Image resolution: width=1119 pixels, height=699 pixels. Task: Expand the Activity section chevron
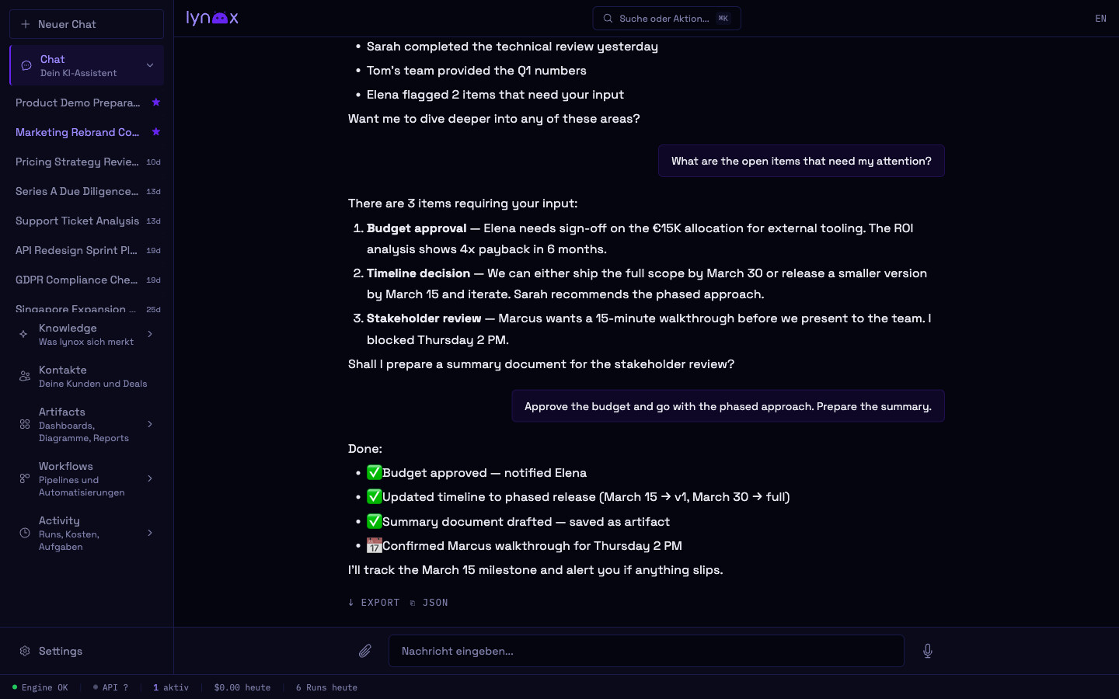(150, 534)
